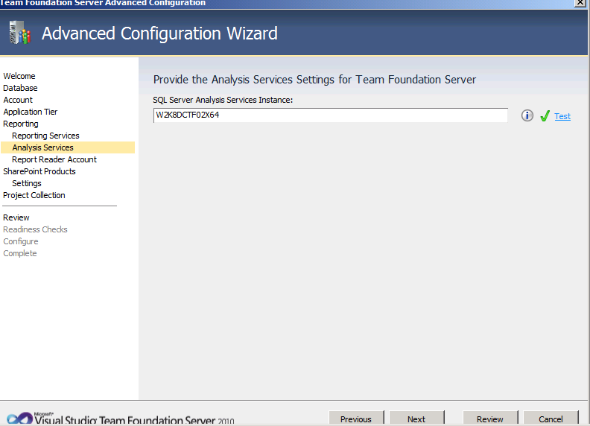Open the SharePoint Products step

point(39,171)
